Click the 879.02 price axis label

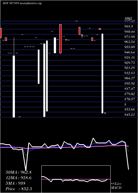[129, 94]
